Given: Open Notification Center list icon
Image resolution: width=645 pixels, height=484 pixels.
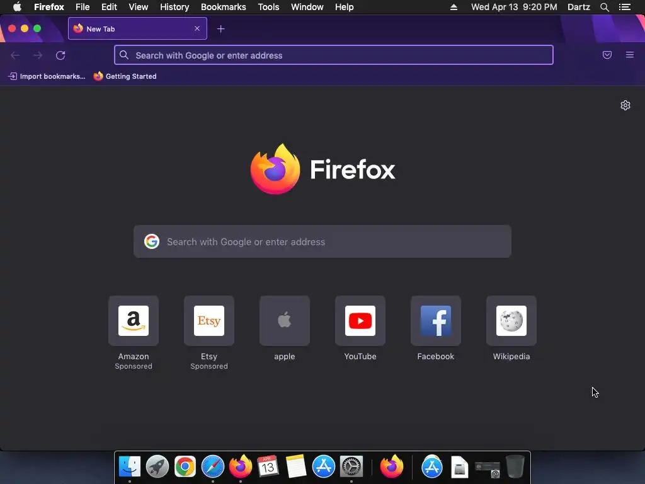Looking at the screenshot, I should coord(625,7).
